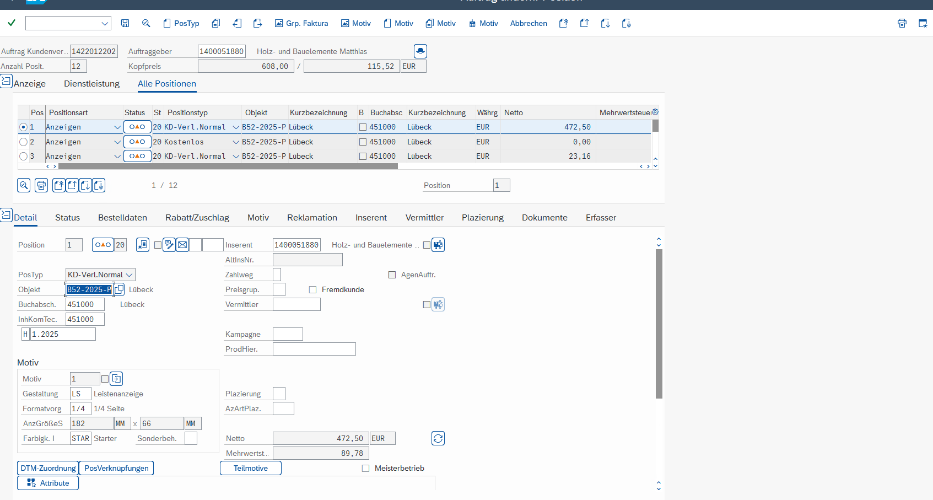This screenshot has height=500, width=933.
Task: Click the detail area vertical scrollbar
Action: (x=659, y=324)
